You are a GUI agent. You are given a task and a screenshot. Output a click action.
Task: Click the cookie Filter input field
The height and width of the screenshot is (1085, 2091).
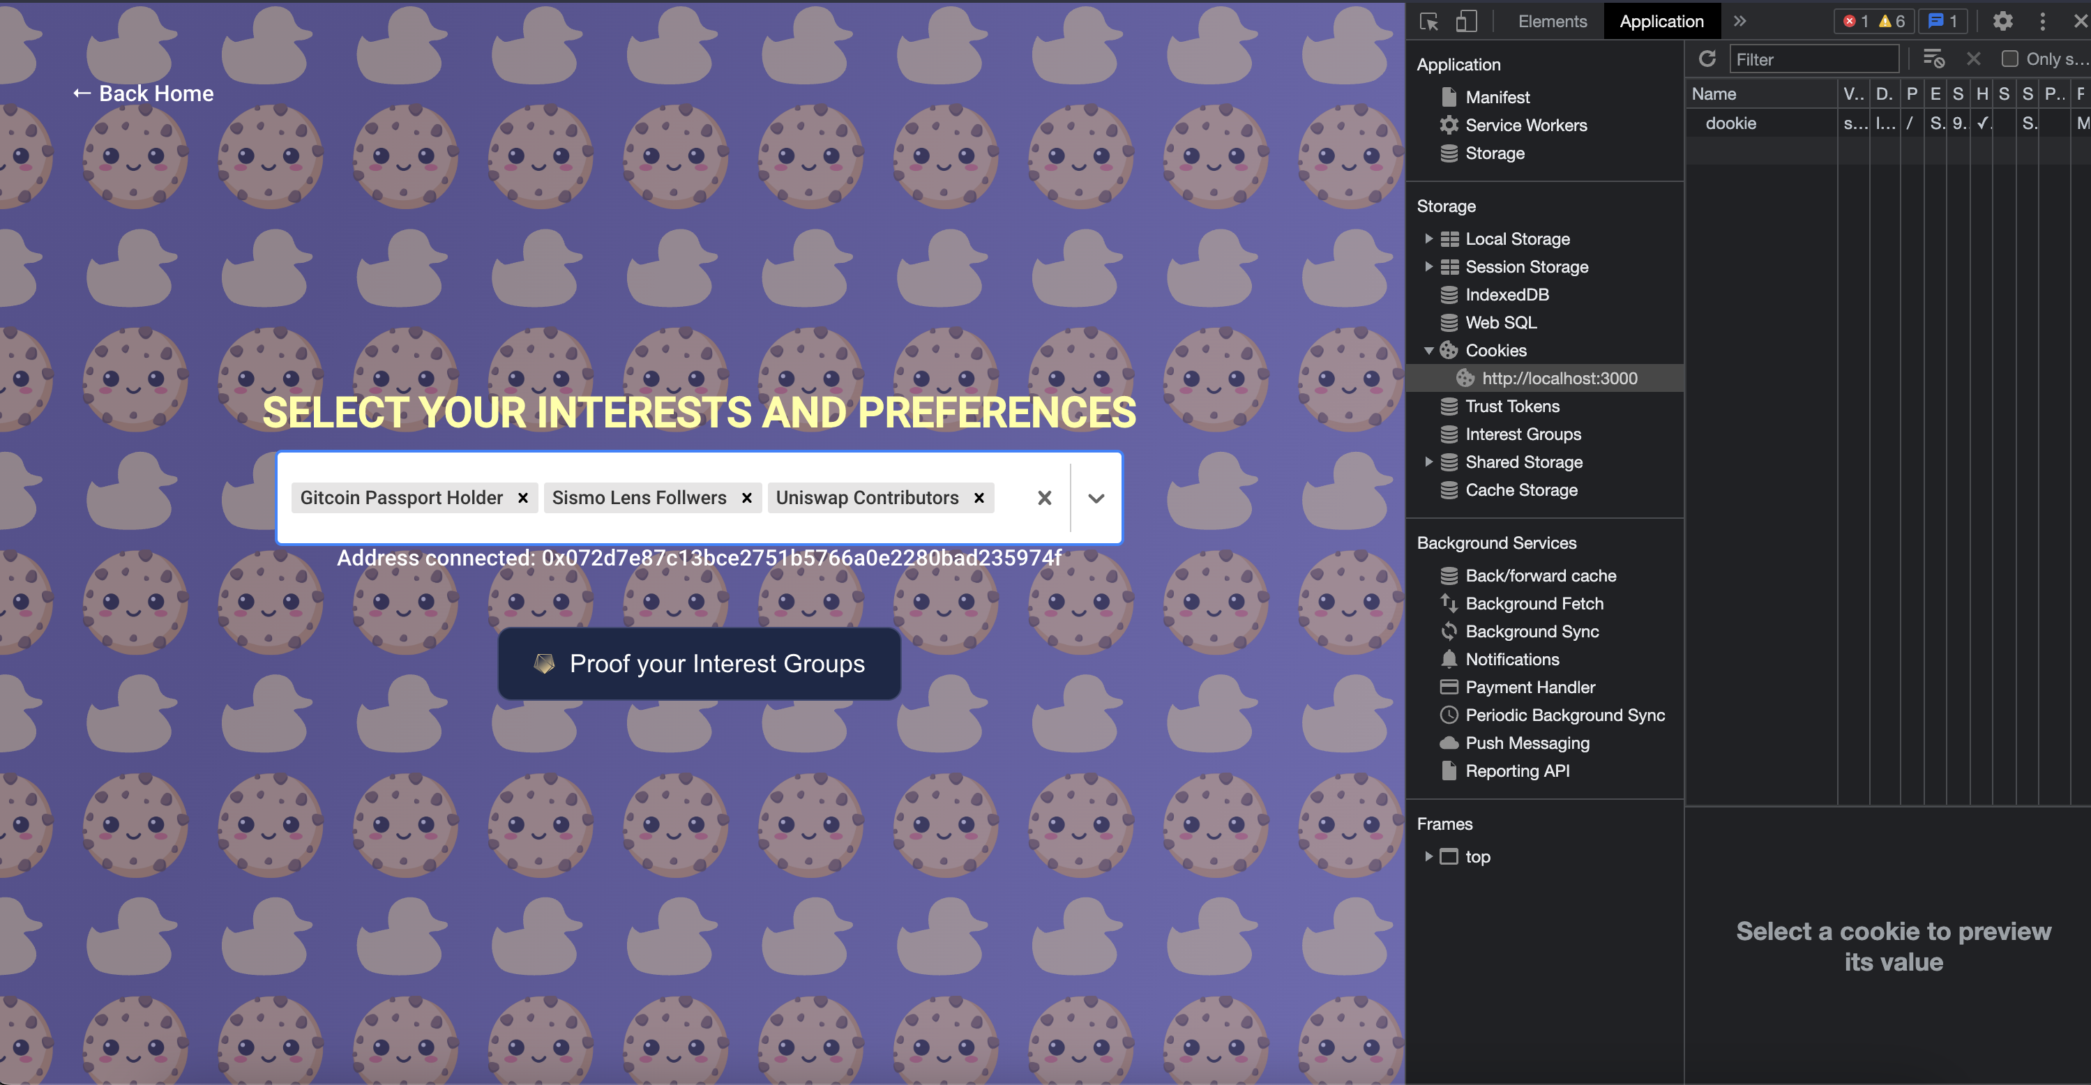tap(1814, 59)
